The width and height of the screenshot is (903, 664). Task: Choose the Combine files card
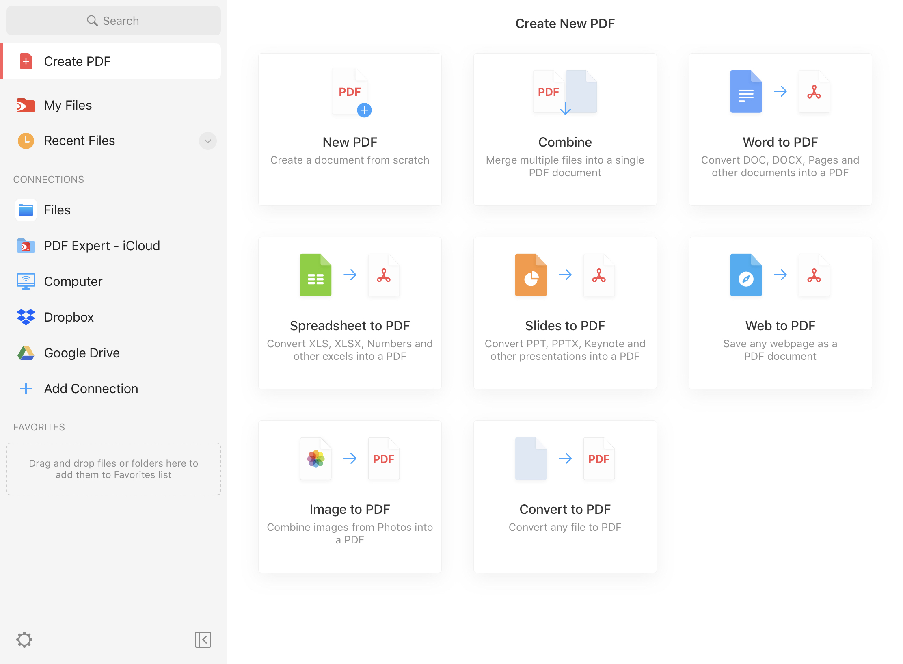coord(565,130)
